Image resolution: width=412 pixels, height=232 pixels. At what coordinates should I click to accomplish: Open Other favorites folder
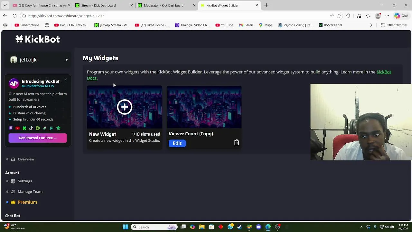pyautogui.click(x=394, y=25)
